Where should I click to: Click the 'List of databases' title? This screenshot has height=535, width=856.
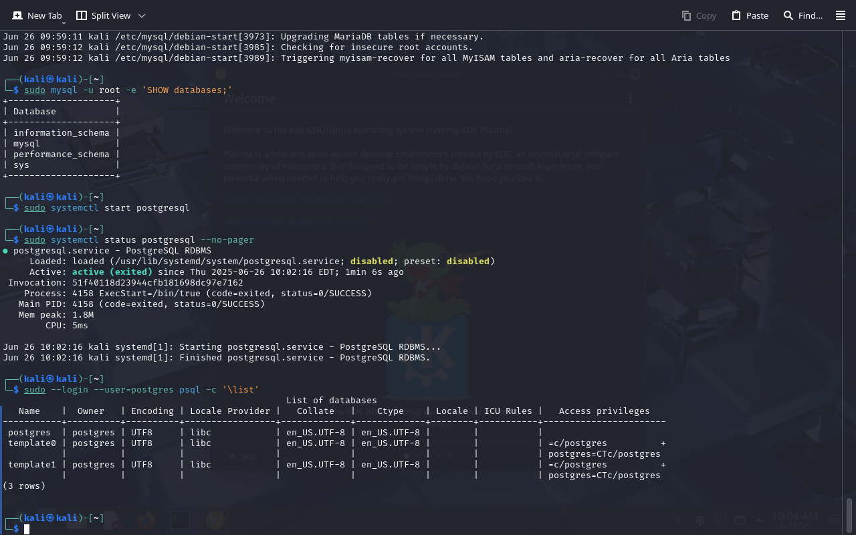coord(332,401)
